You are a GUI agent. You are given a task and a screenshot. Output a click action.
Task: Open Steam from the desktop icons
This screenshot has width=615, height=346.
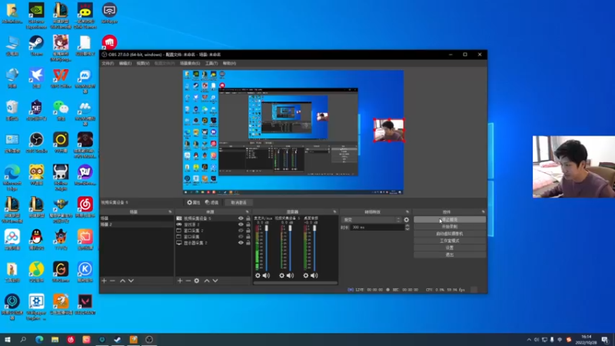point(35,43)
